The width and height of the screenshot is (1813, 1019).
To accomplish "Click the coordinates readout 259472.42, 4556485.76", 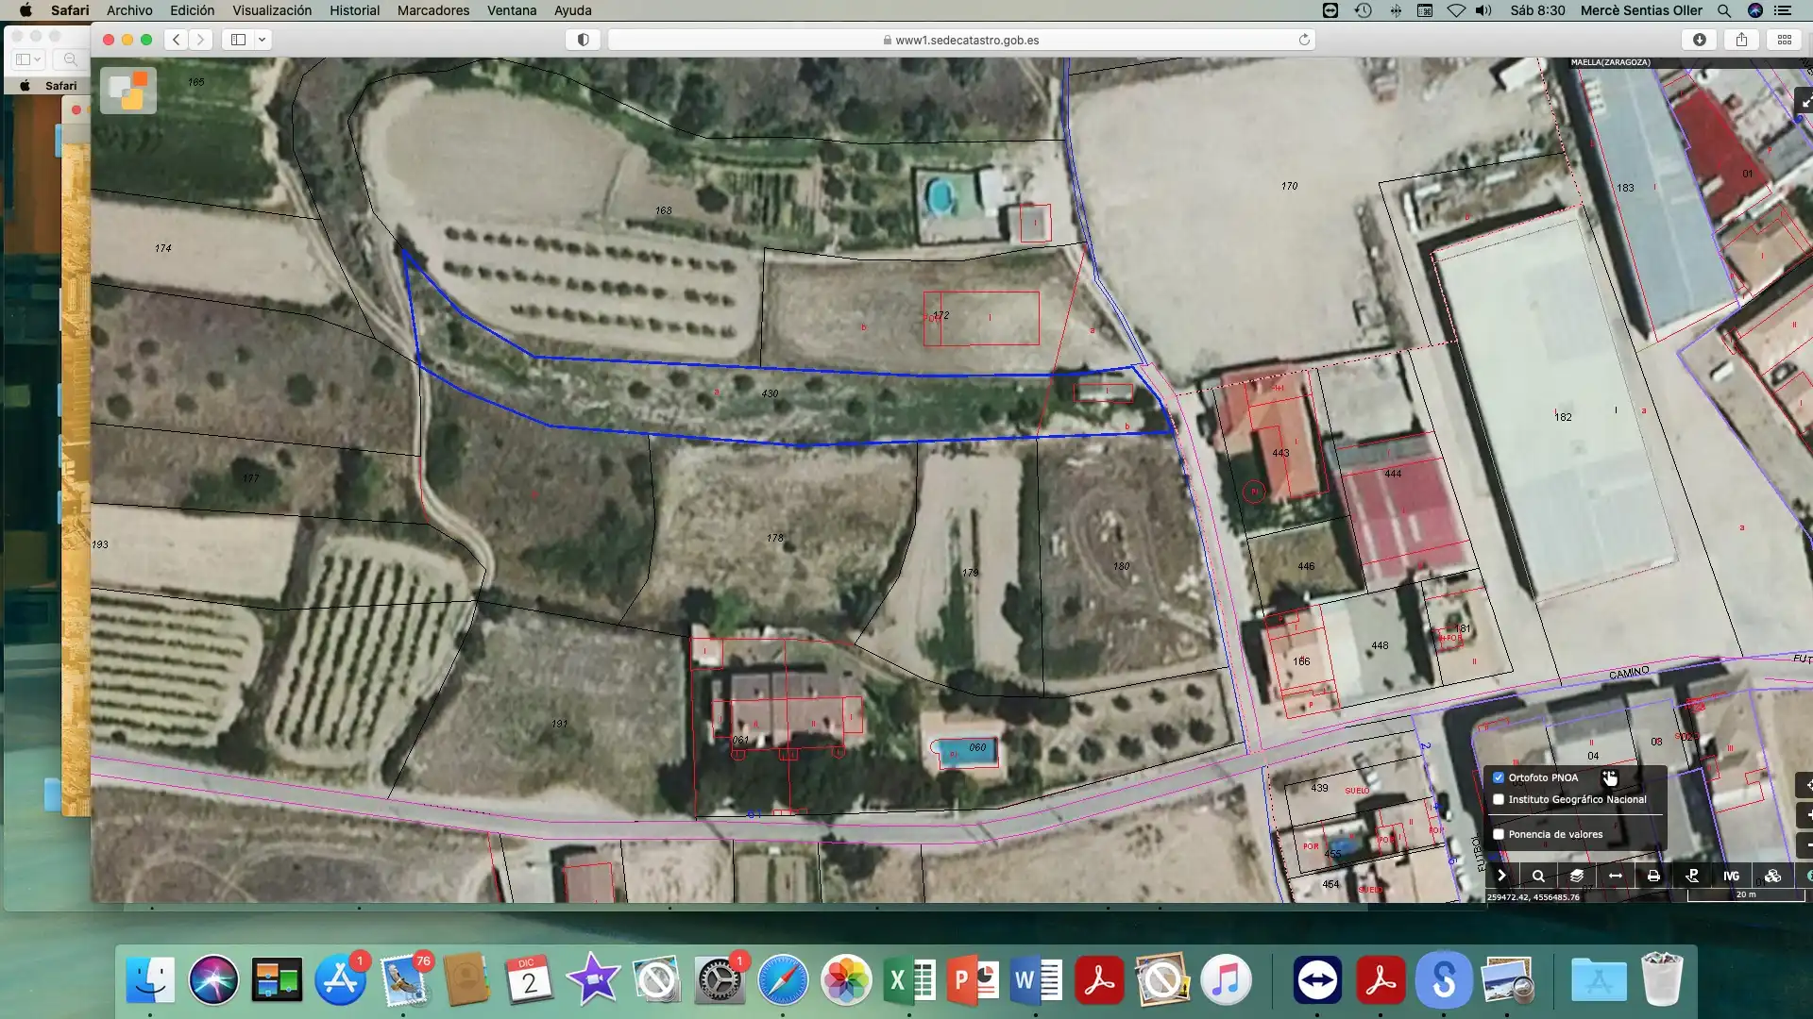I will [x=1533, y=897].
